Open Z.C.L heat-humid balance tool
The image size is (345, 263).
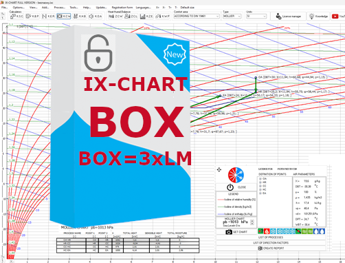point(131,17)
